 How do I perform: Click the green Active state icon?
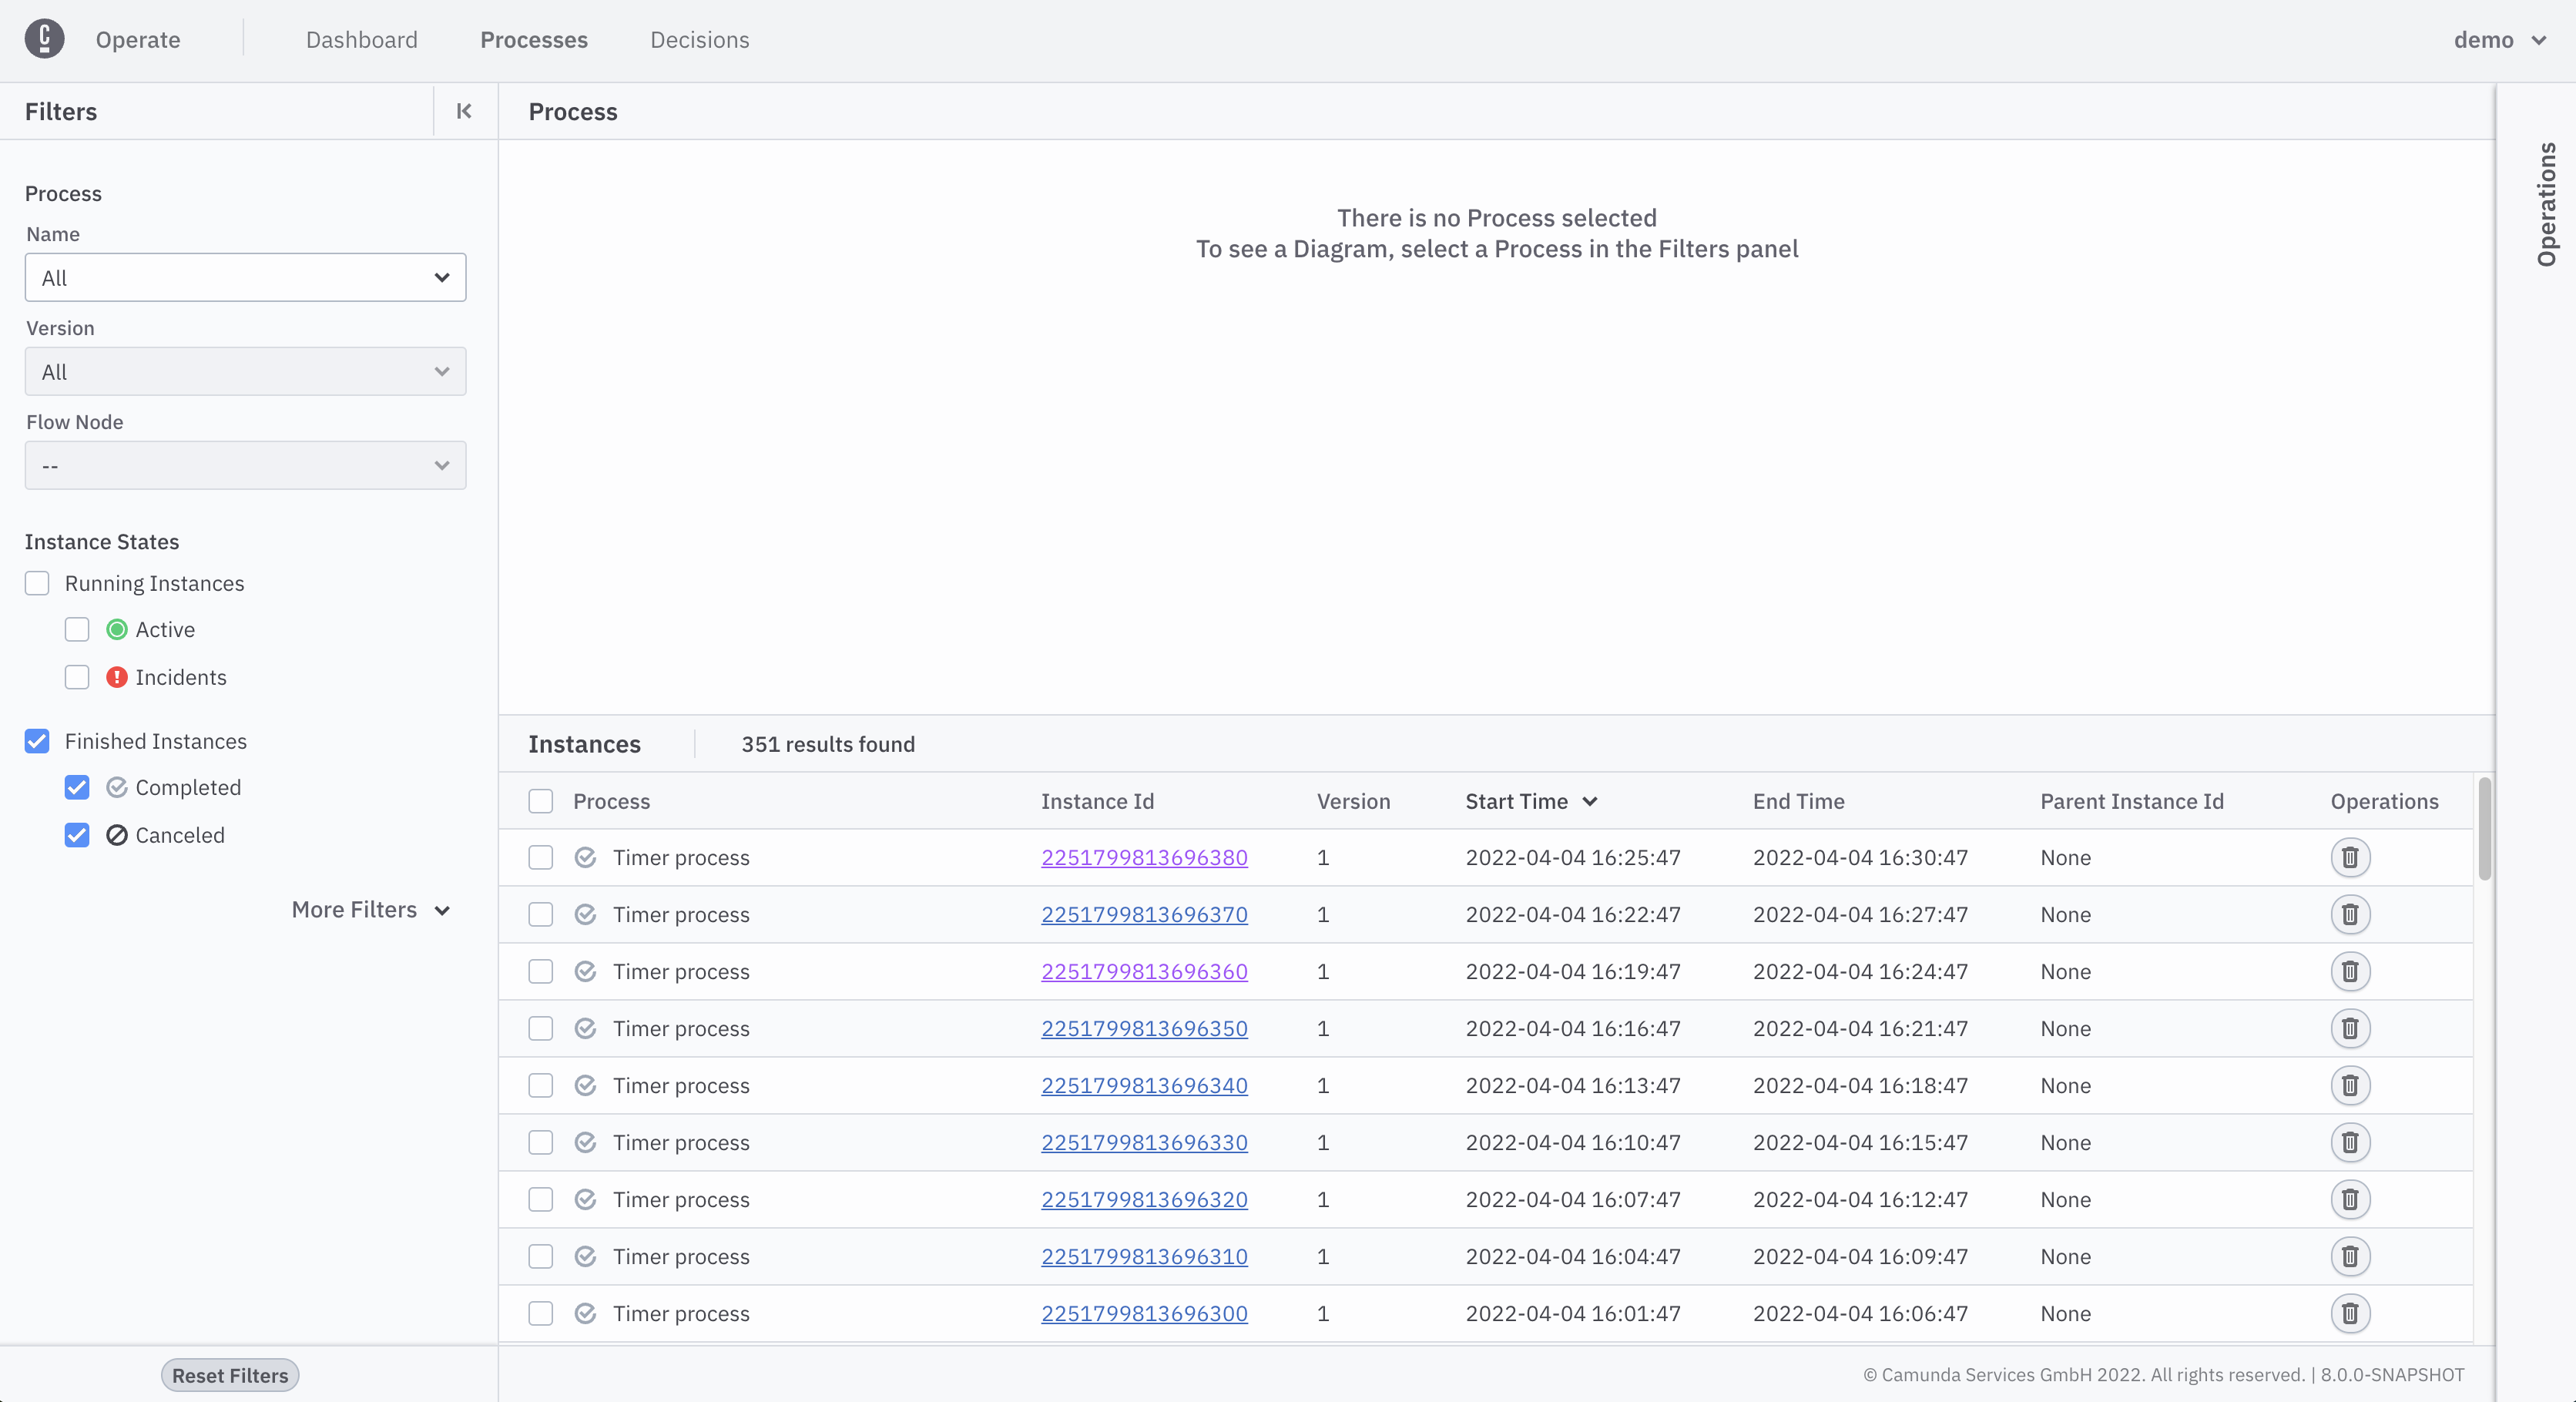(x=117, y=629)
